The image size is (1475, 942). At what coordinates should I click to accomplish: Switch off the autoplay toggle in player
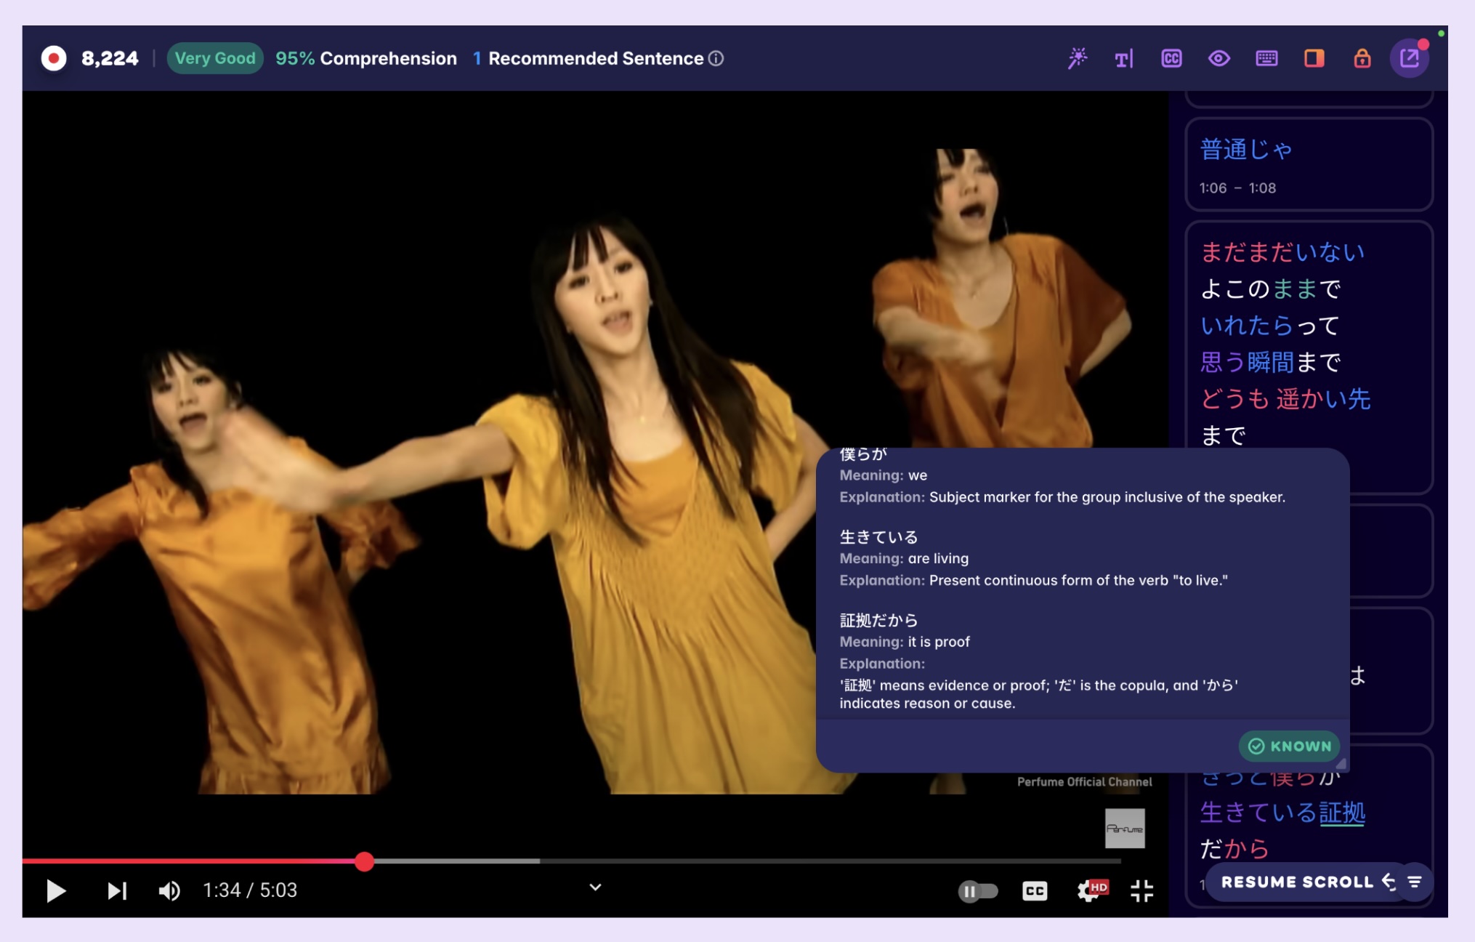pyautogui.click(x=979, y=890)
